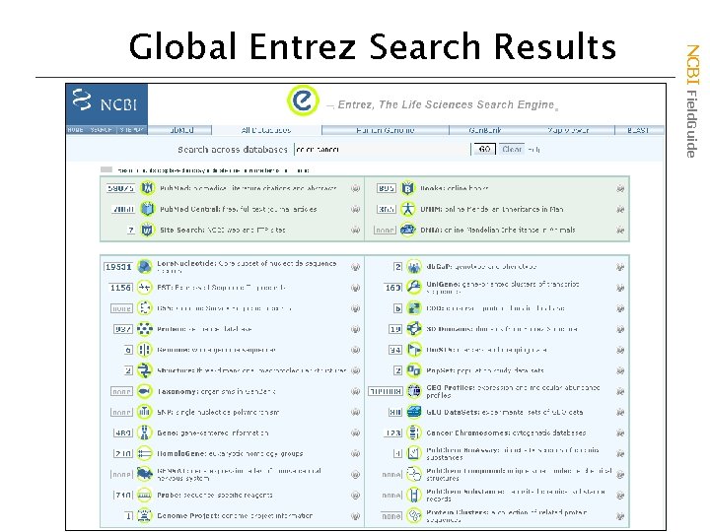
Task: Open help icon in the UniGene row
Action: 620,288
